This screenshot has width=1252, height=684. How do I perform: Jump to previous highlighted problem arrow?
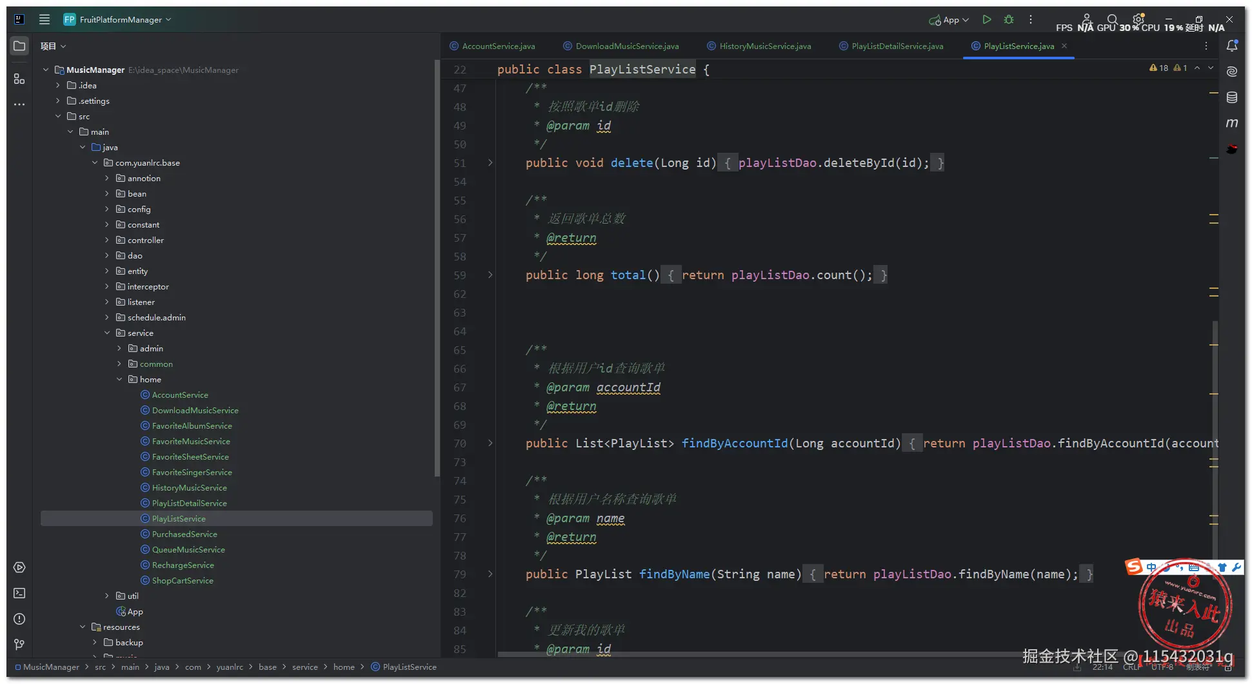click(1197, 68)
